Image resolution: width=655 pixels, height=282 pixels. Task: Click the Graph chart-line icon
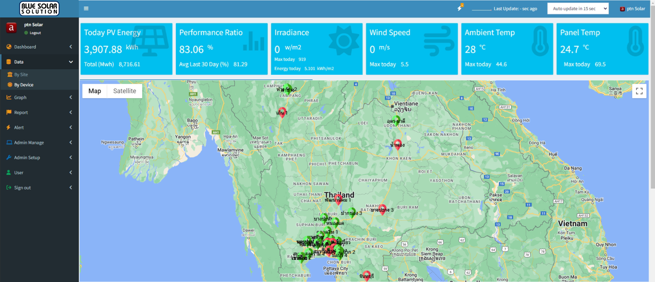[9, 97]
